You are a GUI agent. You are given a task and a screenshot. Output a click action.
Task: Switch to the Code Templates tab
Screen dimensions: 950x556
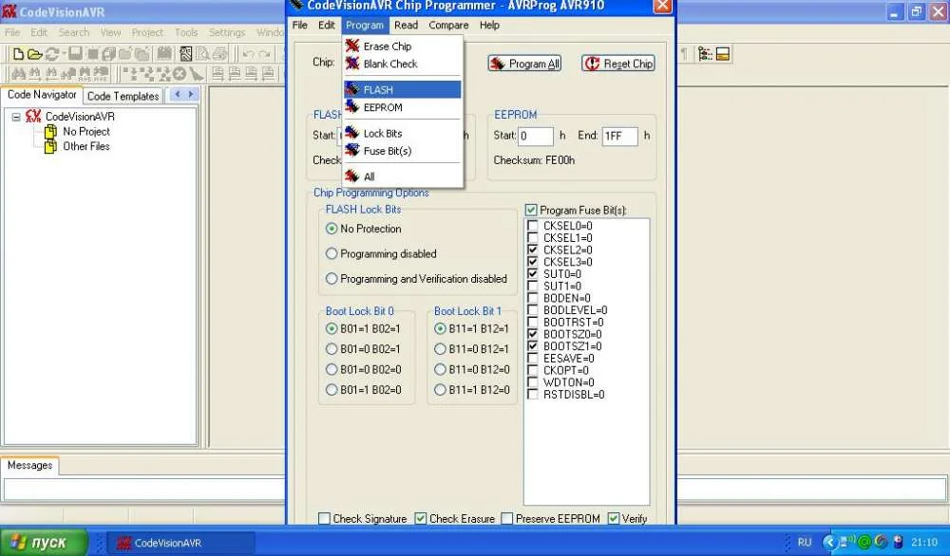(123, 96)
